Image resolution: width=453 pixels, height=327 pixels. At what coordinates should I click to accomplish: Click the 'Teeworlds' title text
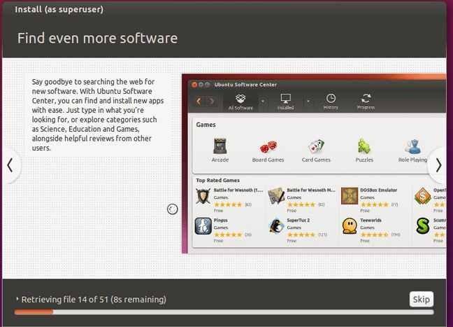[x=371, y=221]
